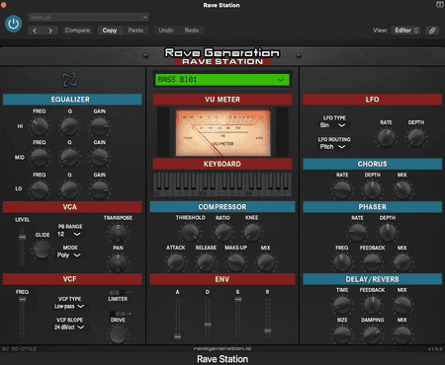Click the VU meter display
Viewport: 445px width, 365px height.
[222, 133]
